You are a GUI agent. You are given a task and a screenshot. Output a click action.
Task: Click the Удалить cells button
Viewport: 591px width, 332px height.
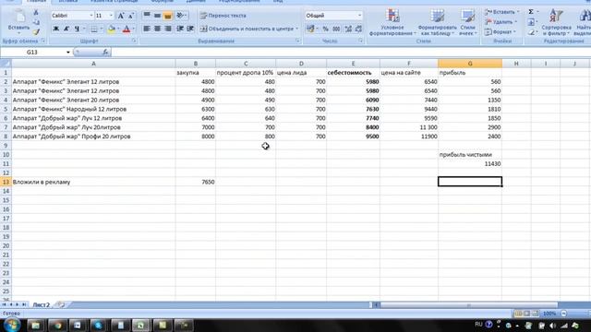(x=501, y=22)
